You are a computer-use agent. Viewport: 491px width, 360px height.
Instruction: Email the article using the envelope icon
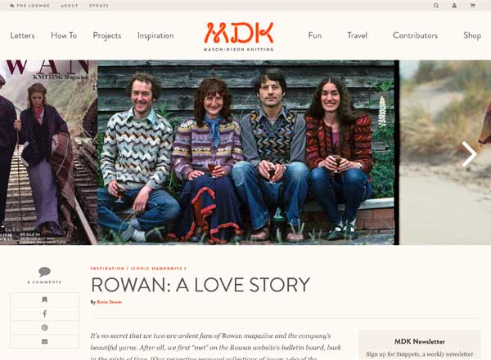(x=44, y=341)
